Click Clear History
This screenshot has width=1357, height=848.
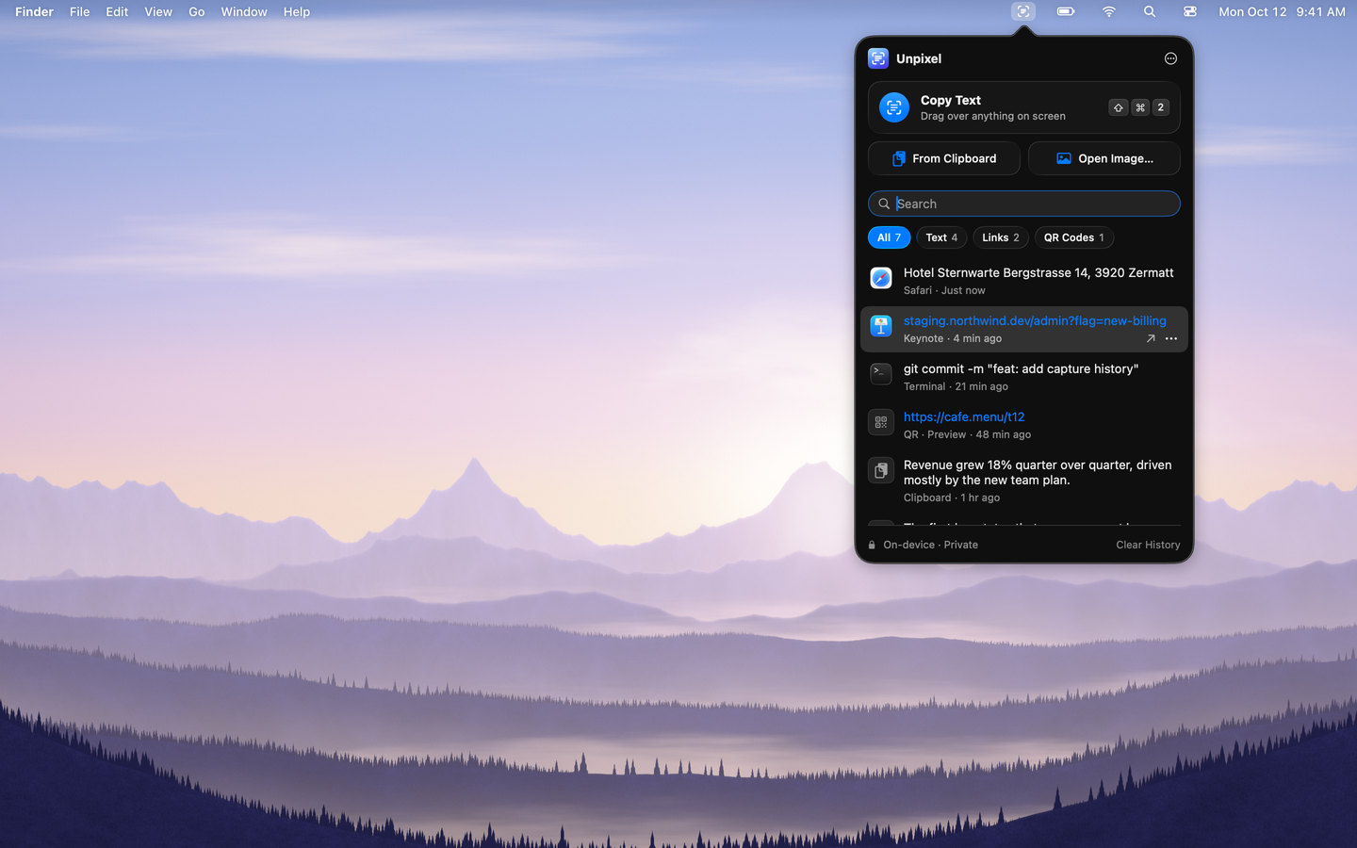pos(1148,545)
